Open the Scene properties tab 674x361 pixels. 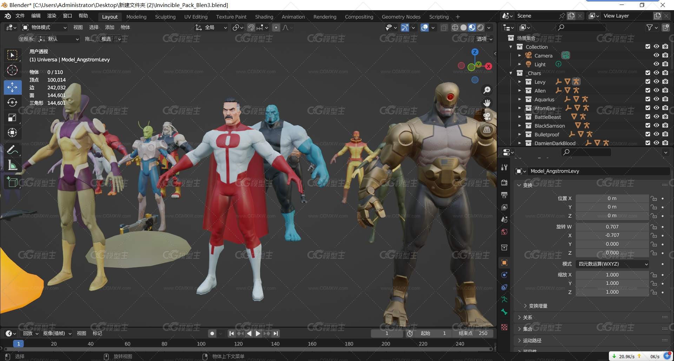(504, 219)
